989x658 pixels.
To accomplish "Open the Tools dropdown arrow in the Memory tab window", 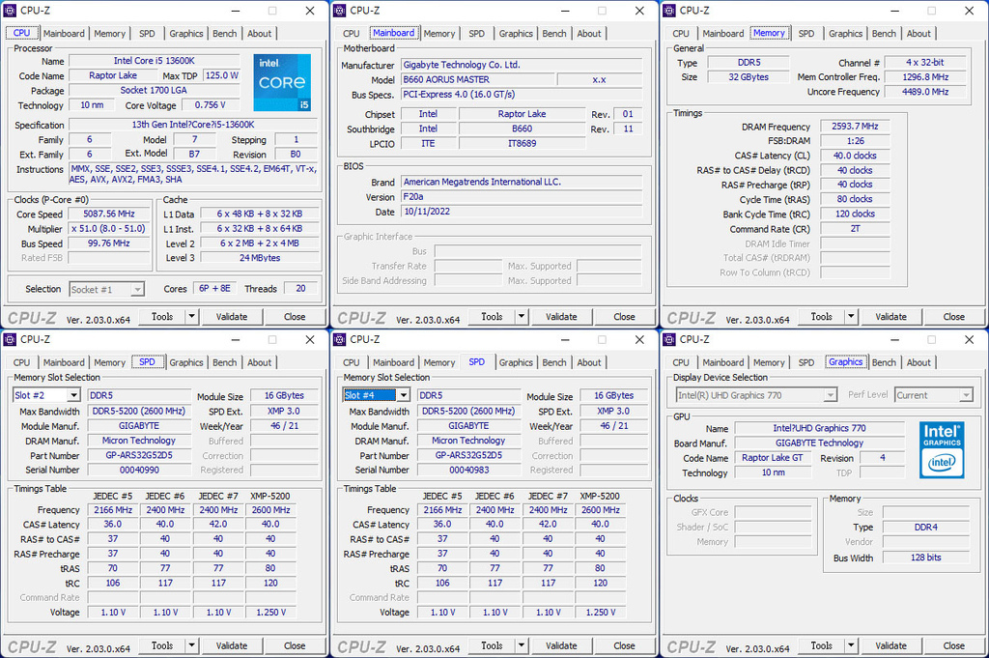I will click(x=851, y=316).
